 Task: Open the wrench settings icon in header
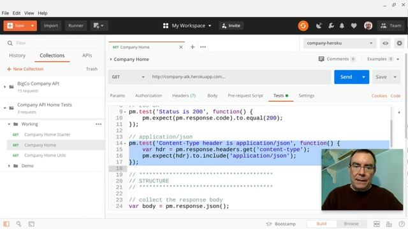[331, 25]
